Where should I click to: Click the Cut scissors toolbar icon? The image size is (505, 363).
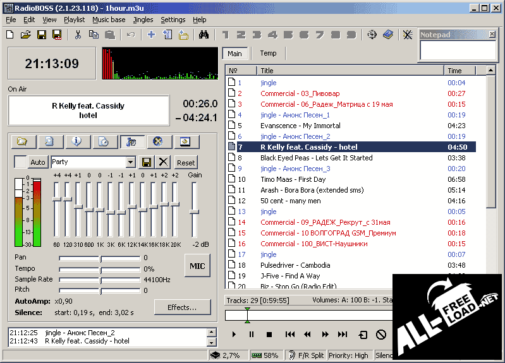(x=78, y=35)
